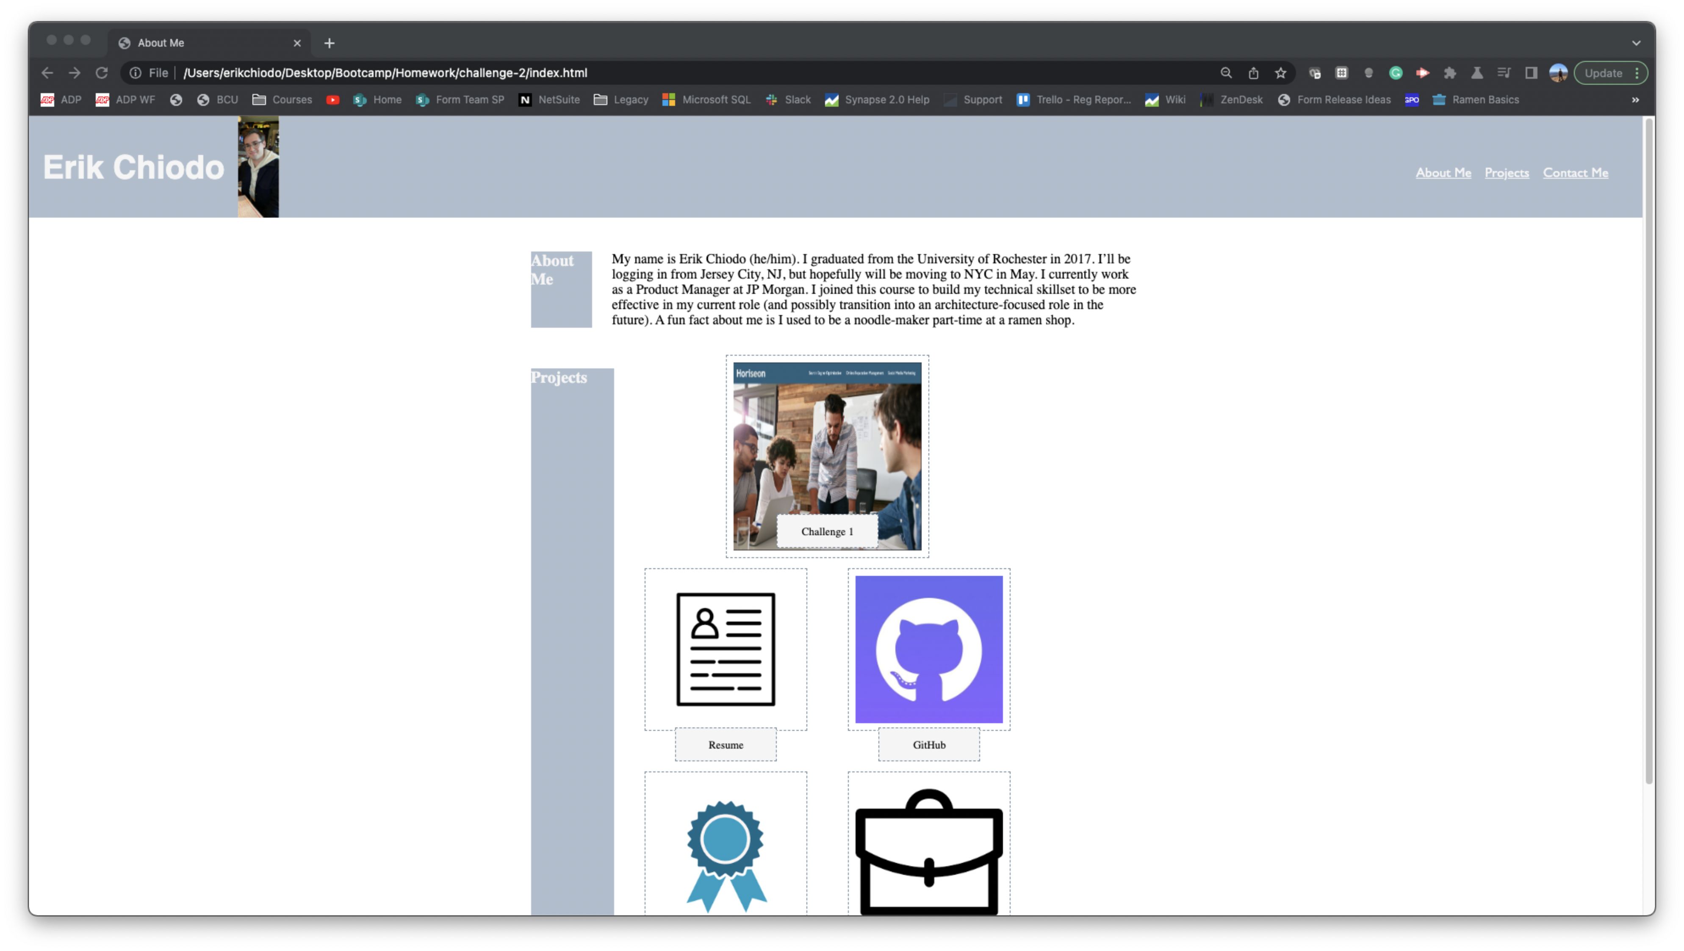Viewport: 1684px width, 951px height.
Task: Click the briefcase icon card
Action: click(928, 843)
